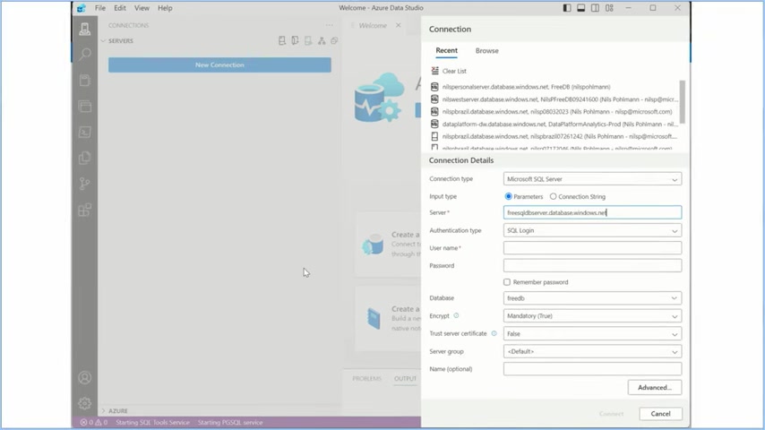Open the Manage gear icon
Screen dimensions: 765x430
click(85, 403)
